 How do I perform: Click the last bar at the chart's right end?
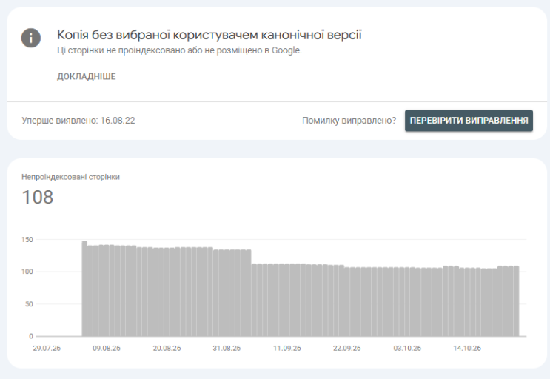tap(517, 301)
